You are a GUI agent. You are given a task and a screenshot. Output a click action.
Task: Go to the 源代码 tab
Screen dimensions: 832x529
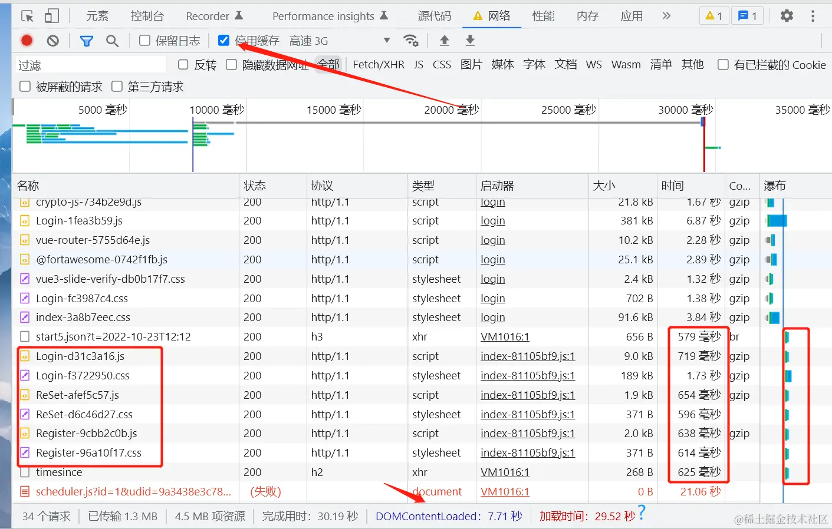click(x=435, y=16)
